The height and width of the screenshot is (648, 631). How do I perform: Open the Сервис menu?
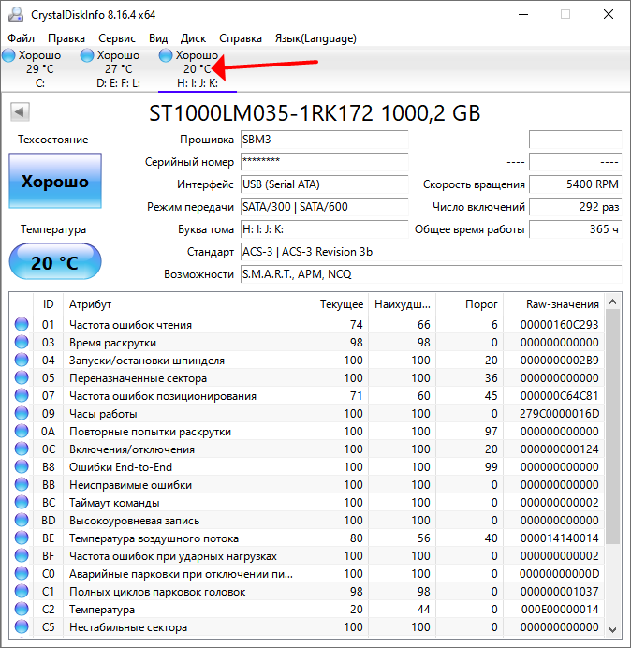tap(117, 38)
